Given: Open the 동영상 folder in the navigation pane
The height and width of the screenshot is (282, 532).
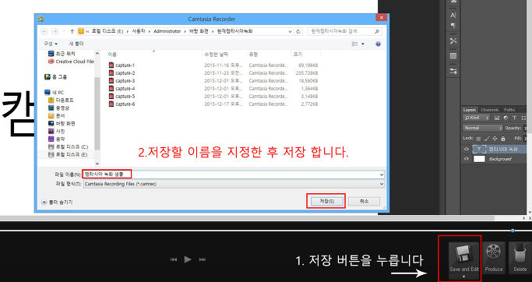Looking at the screenshot, I should pyautogui.click(x=59, y=108).
